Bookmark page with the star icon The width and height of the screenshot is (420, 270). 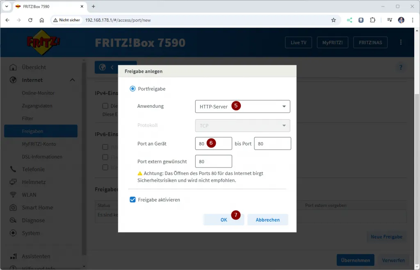tap(333, 20)
